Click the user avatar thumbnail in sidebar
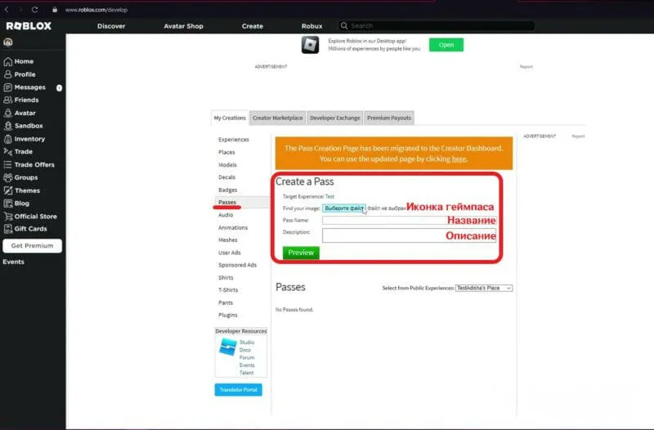654x430 pixels. click(x=8, y=43)
